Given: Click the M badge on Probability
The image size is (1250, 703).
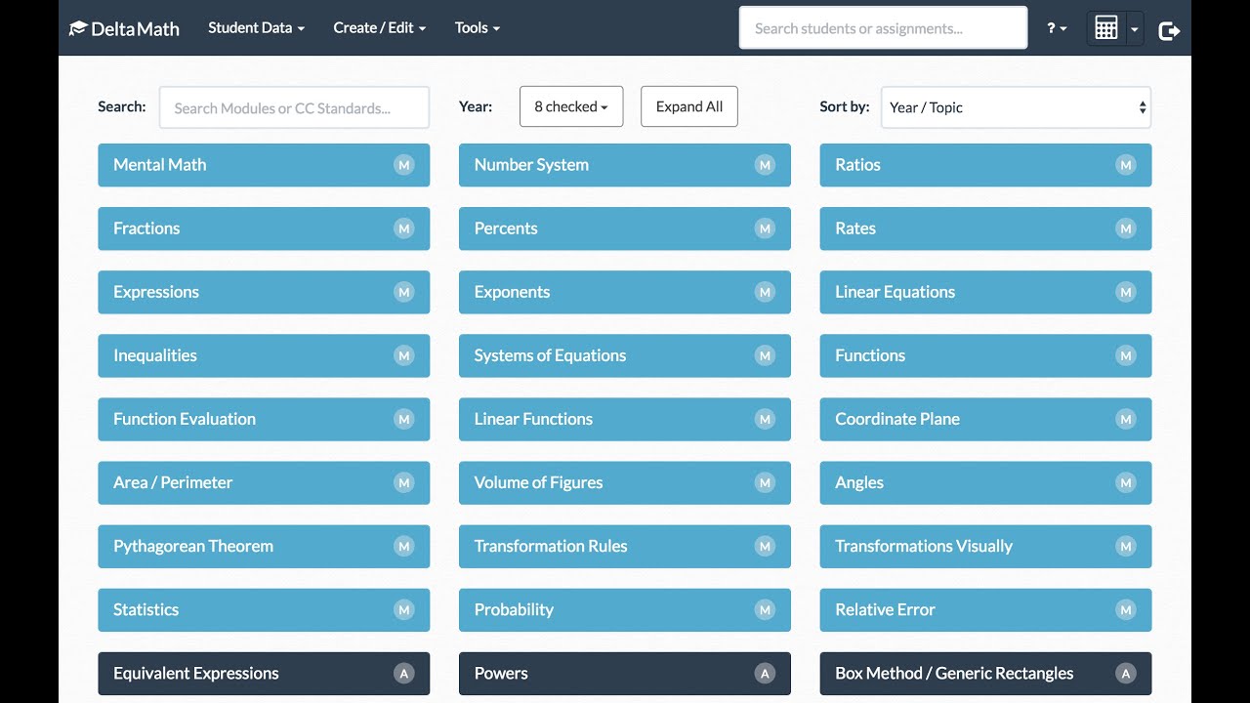Looking at the screenshot, I should tap(765, 609).
